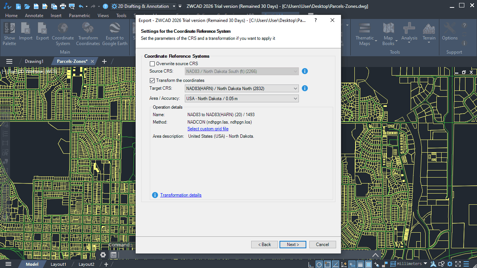
Task: Open the Annotate ribbon tab
Action: point(34,16)
